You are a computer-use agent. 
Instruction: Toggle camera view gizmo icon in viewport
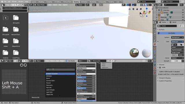pyautogui.click(x=133, y=9)
